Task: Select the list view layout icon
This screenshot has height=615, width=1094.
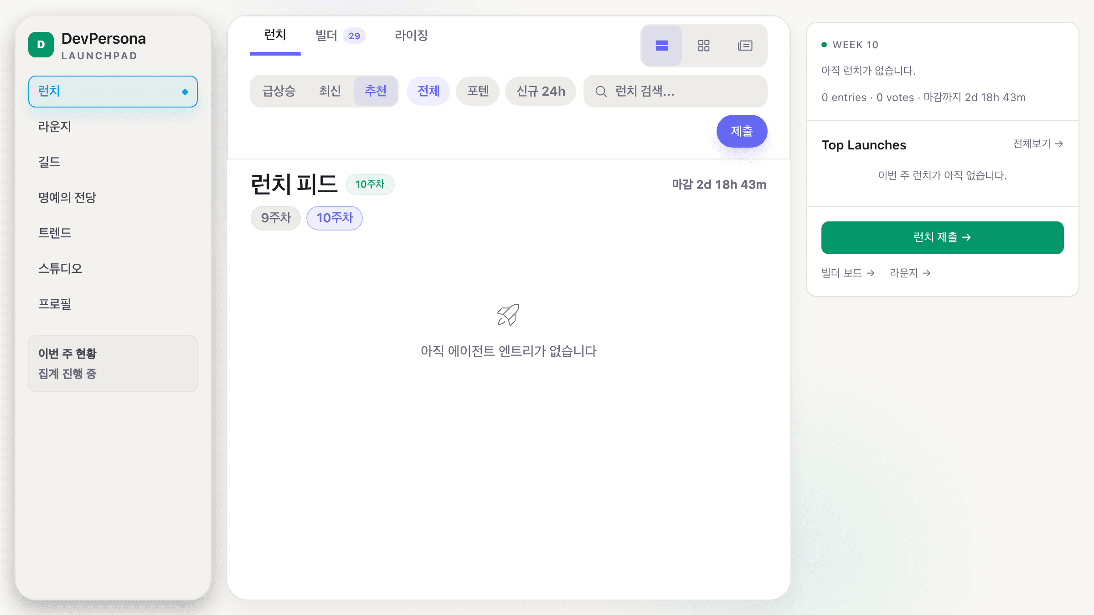Action: [x=661, y=46]
